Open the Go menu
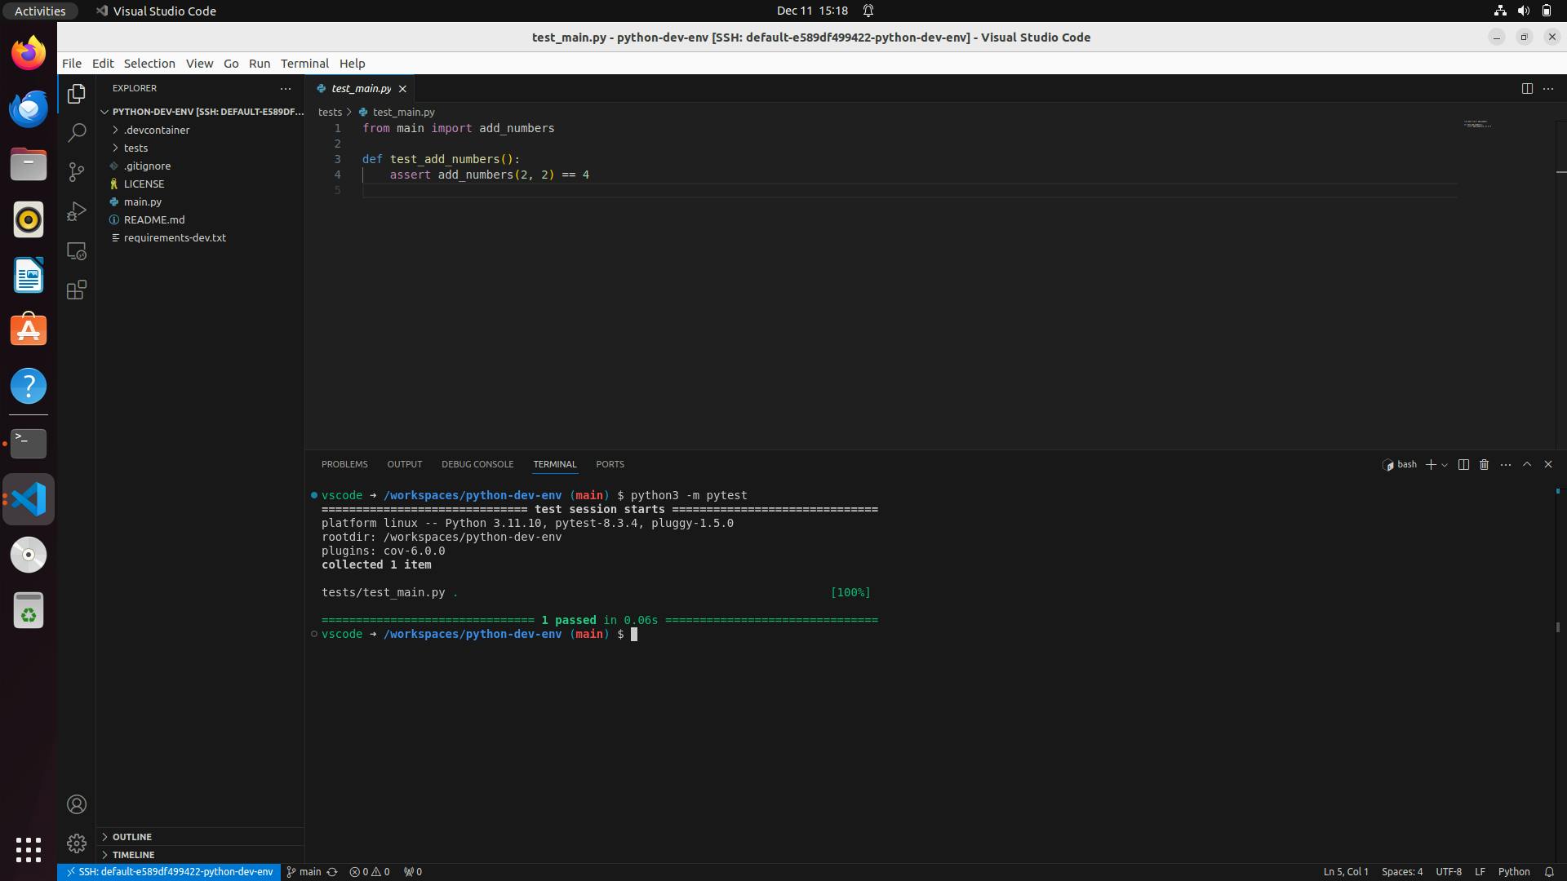Screen dimensions: 1567x881 pyautogui.click(x=231, y=63)
